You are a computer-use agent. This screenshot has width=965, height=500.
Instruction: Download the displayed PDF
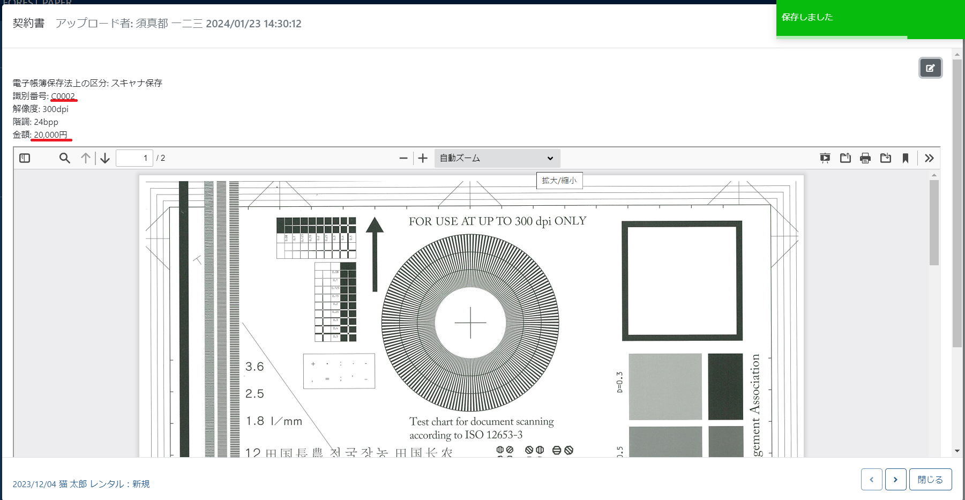[886, 158]
